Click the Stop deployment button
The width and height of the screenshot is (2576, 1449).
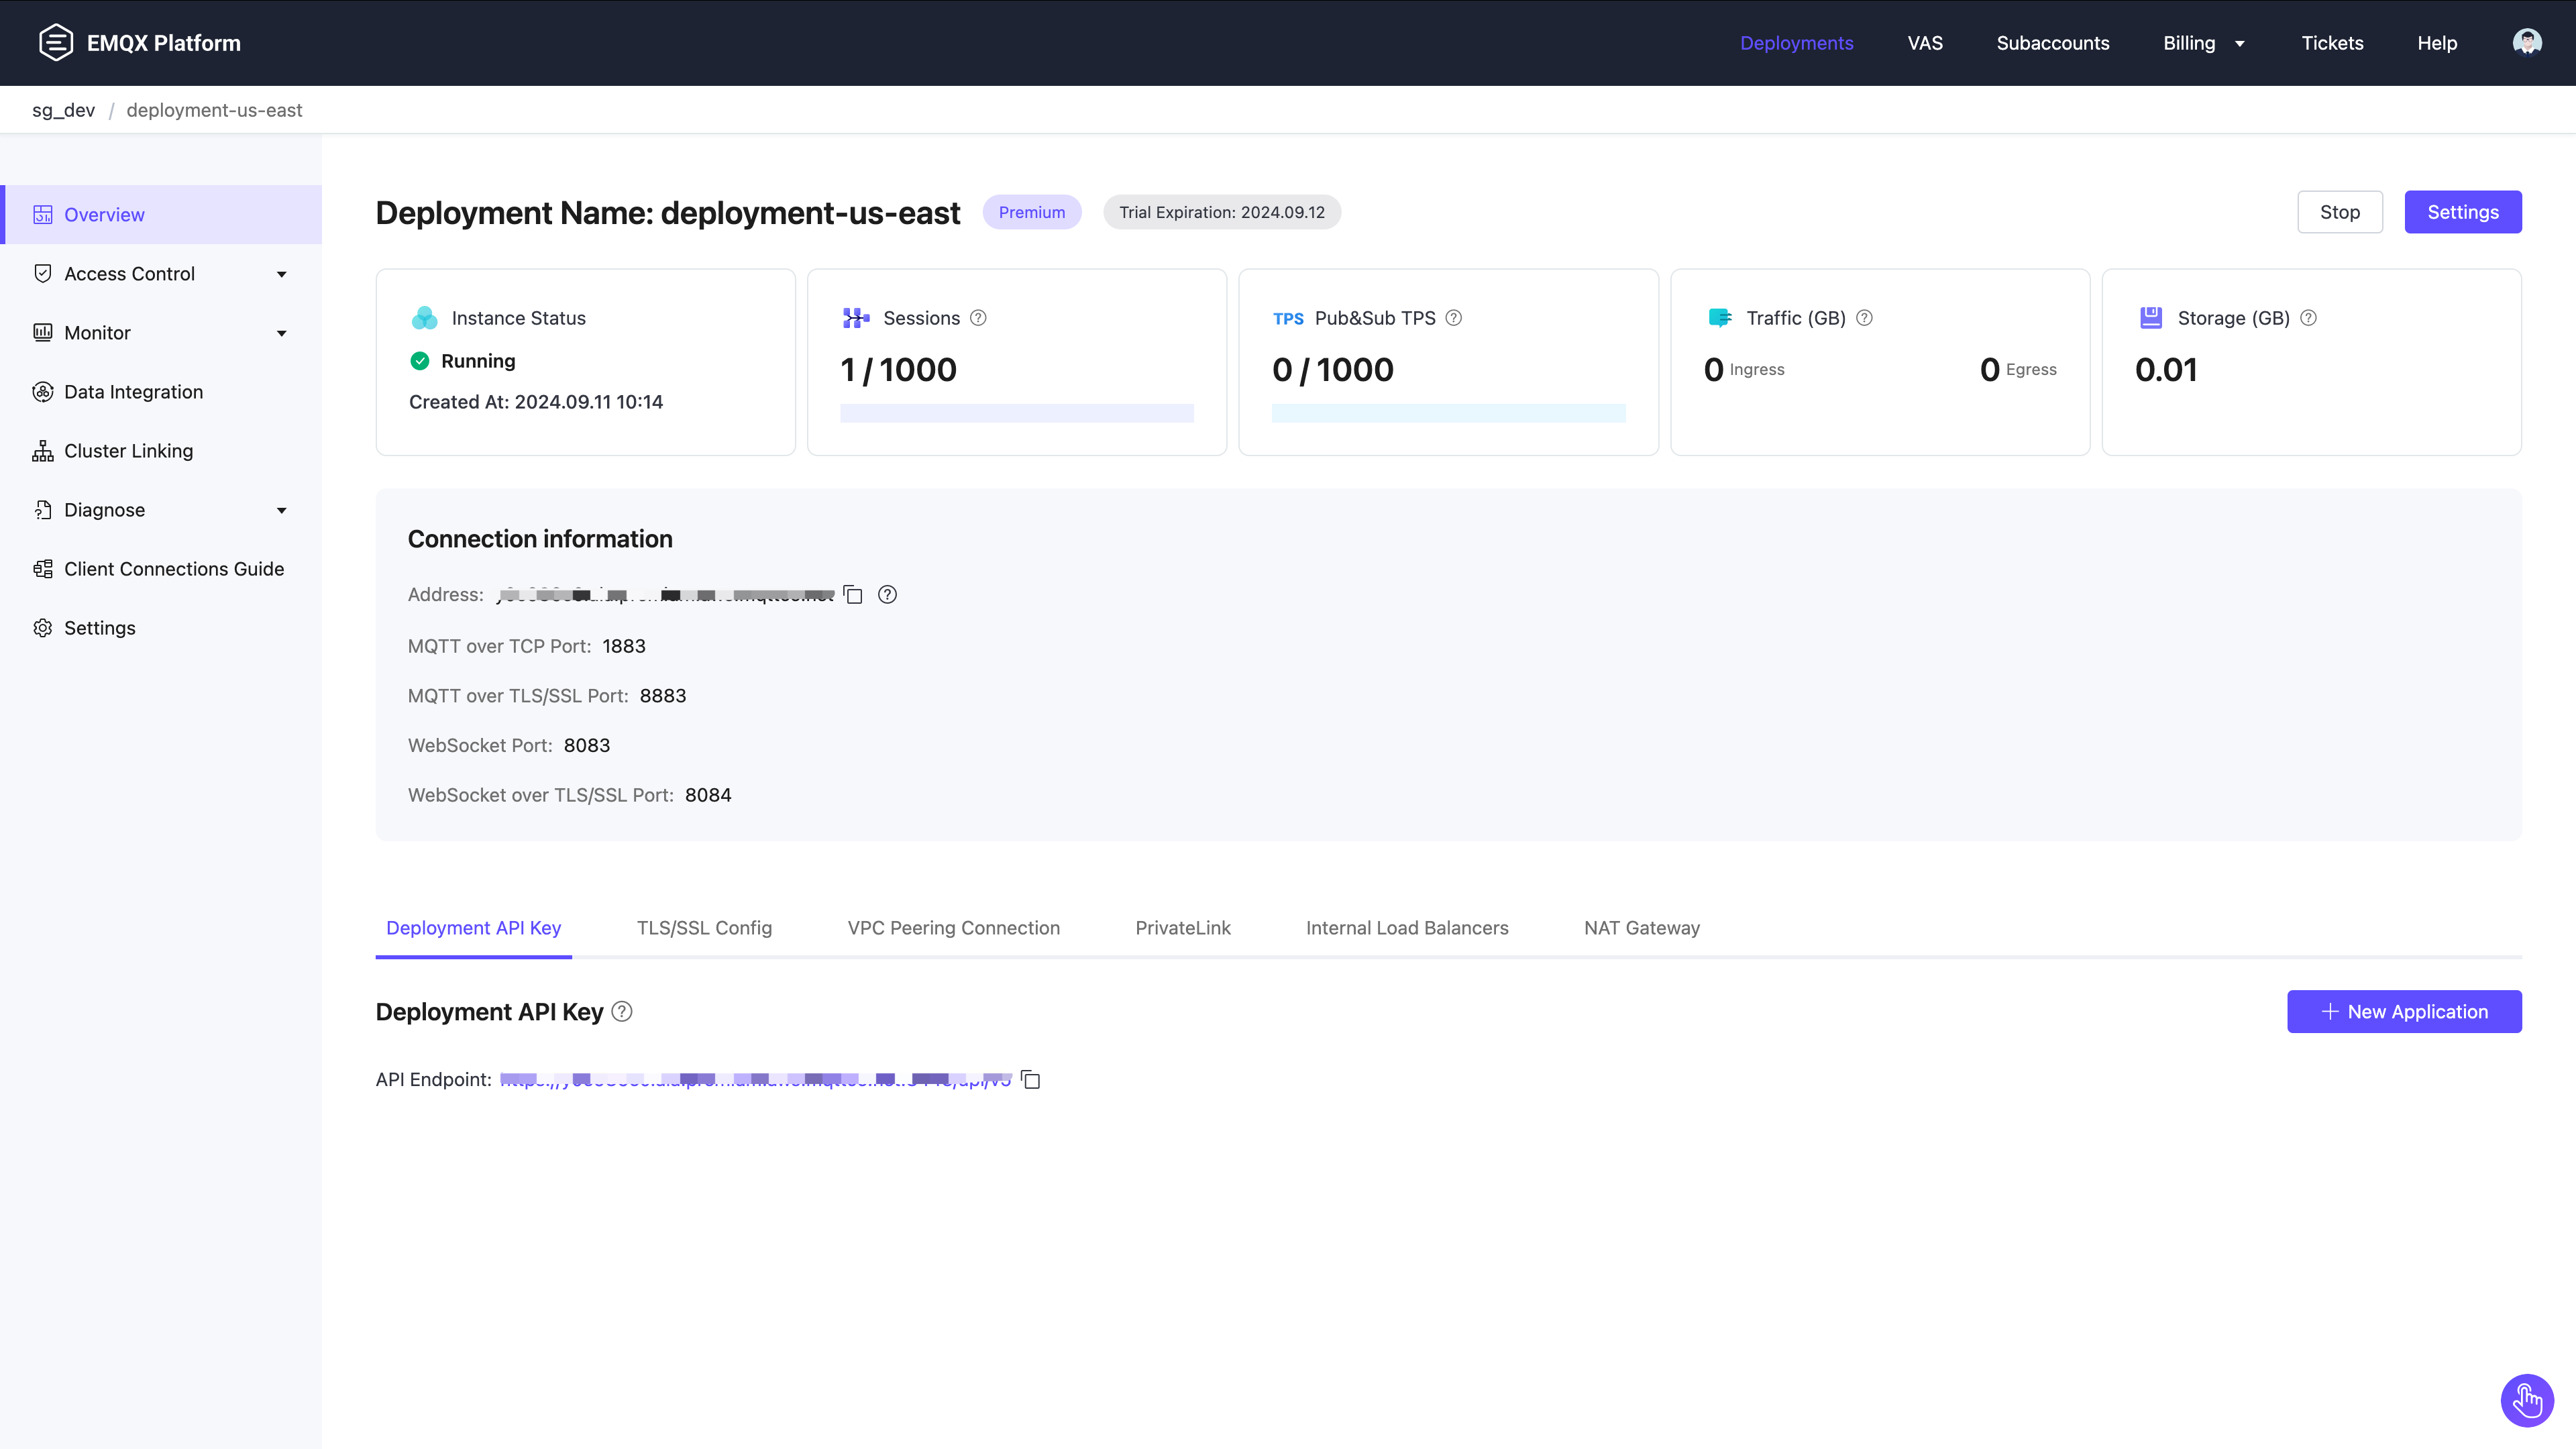[2340, 212]
